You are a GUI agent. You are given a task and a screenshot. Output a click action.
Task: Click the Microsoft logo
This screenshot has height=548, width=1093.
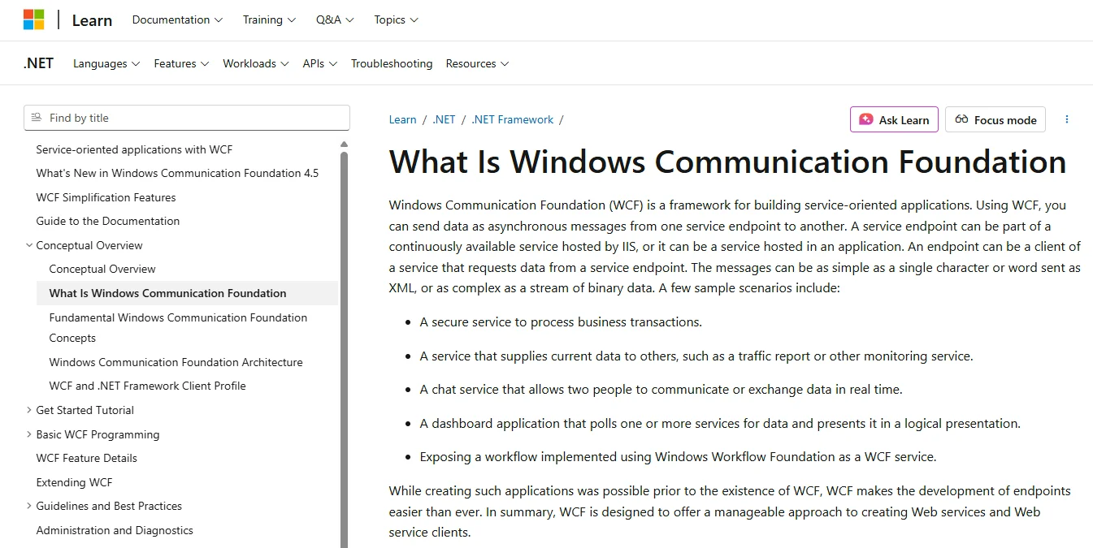tap(33, 18)
